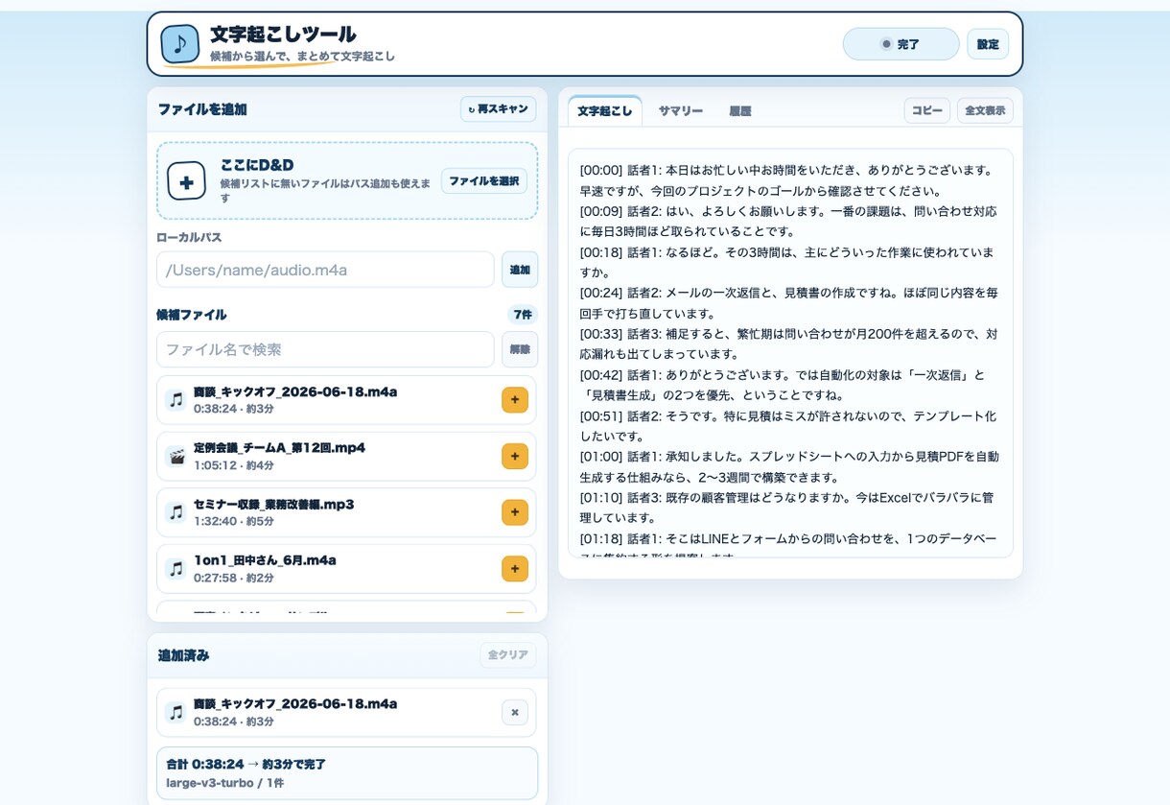Viewport: 1170px width, 805px height.
Task: Click music icon of 1on1_田中さん file
Action: point(175,569)
